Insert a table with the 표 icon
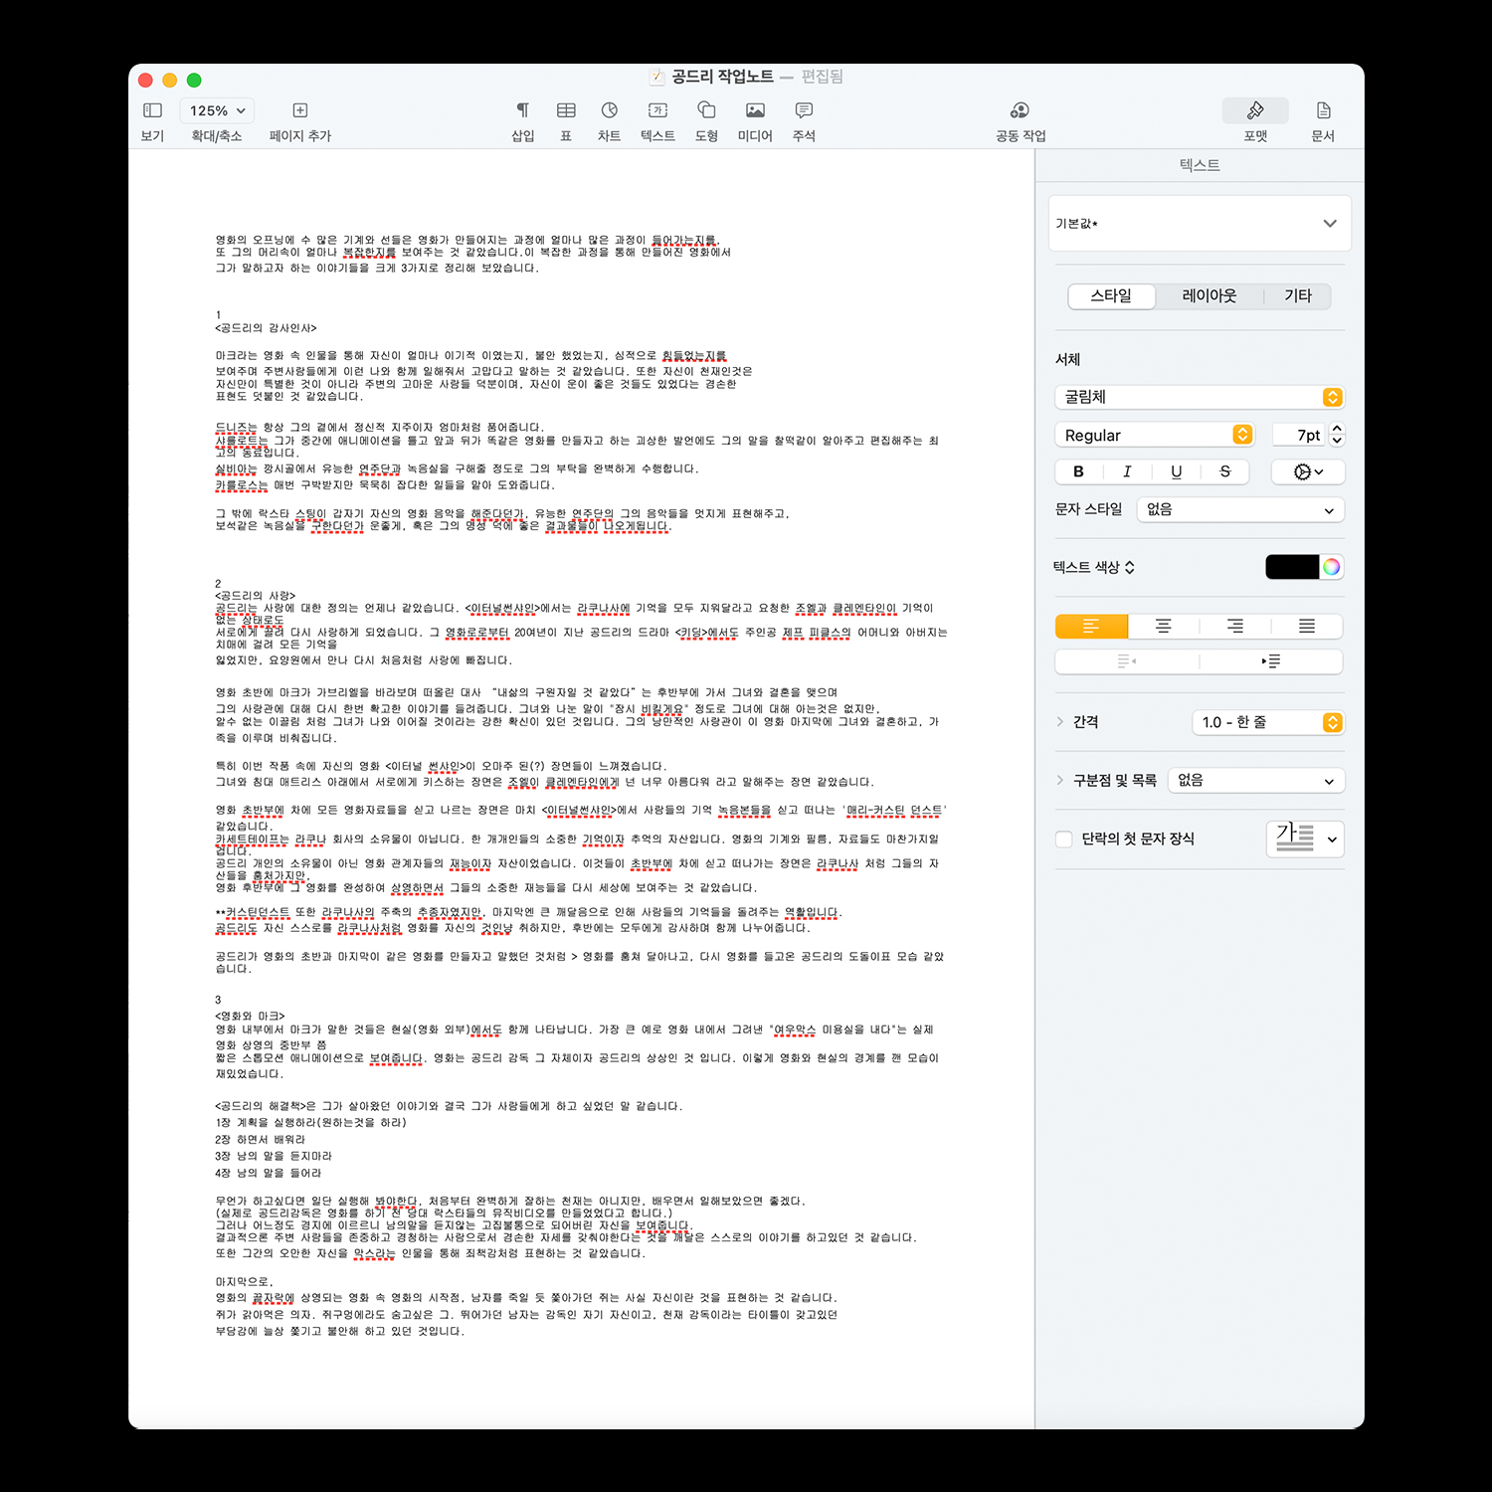1492x1492 pixels. [x=566, y=110]
